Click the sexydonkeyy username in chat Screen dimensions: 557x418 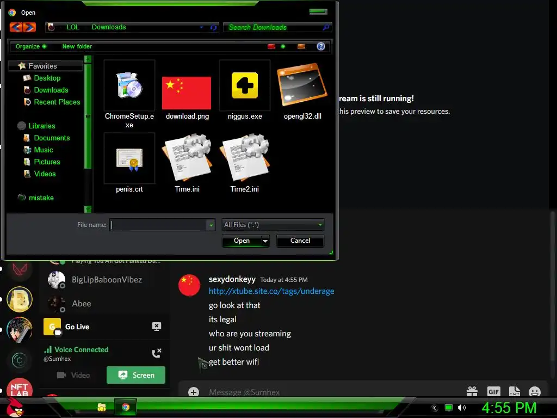(x=232, y=279)
